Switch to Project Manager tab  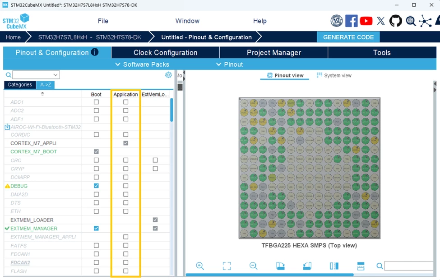(x=274, y=52)
